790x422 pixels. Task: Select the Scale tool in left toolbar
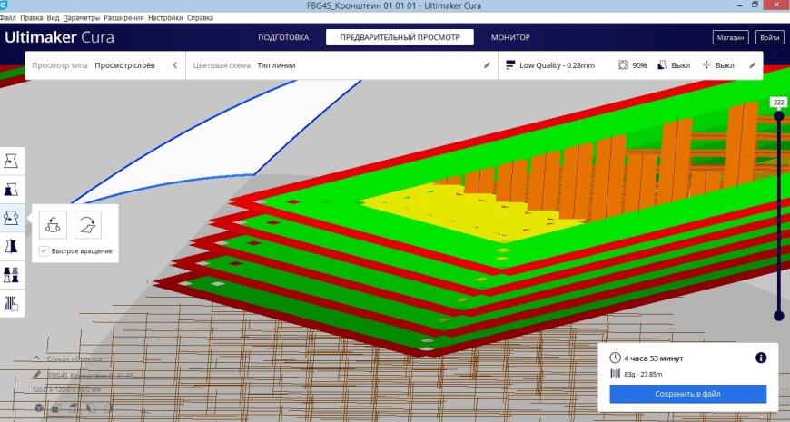(11, 190)
